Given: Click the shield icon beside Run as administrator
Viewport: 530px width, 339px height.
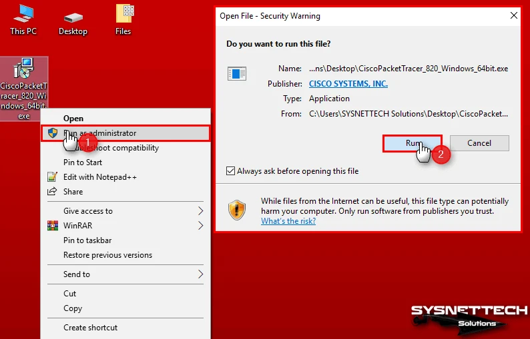Looking at the screenshot, I should tap(52, 133).
